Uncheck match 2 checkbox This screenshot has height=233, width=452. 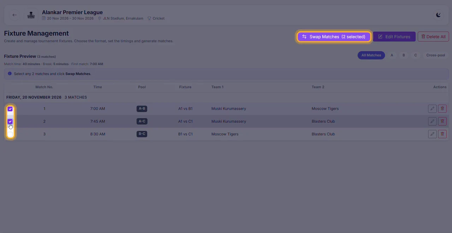[10, 121]
